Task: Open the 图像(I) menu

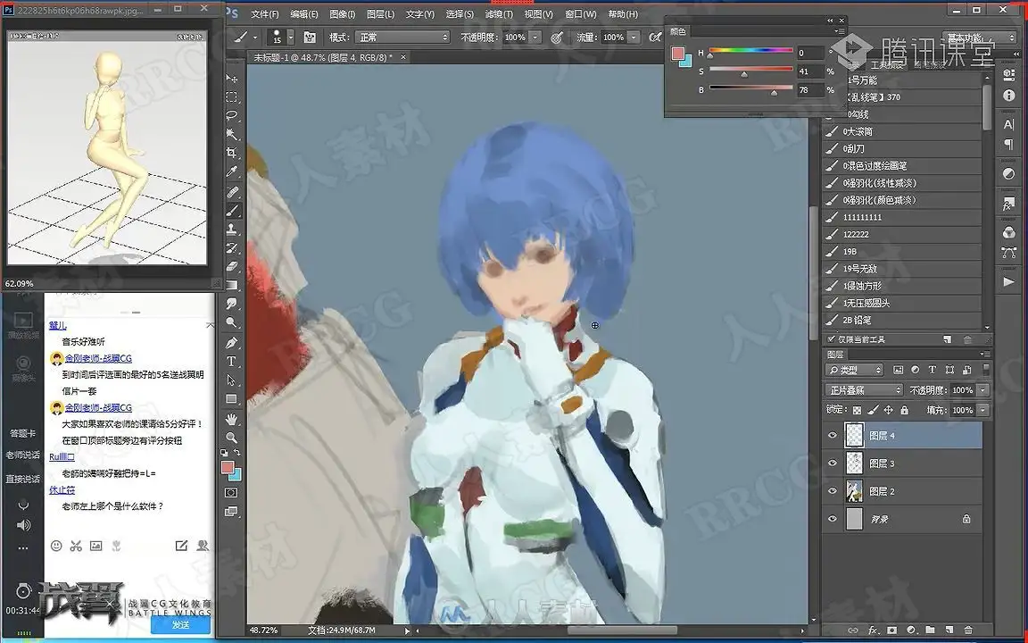Action: (343, 13)
